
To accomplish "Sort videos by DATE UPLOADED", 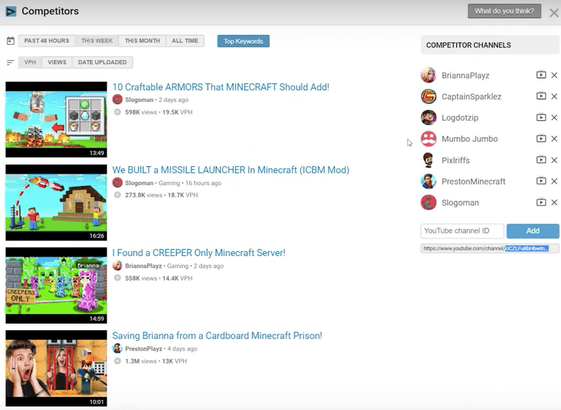I will coord(103,62).
